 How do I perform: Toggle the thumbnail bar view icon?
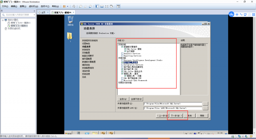(102, 6)
